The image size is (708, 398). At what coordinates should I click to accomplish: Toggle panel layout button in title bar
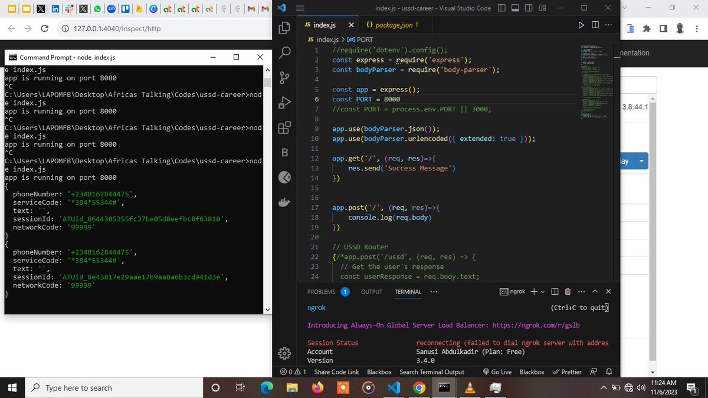coord(515,8)
